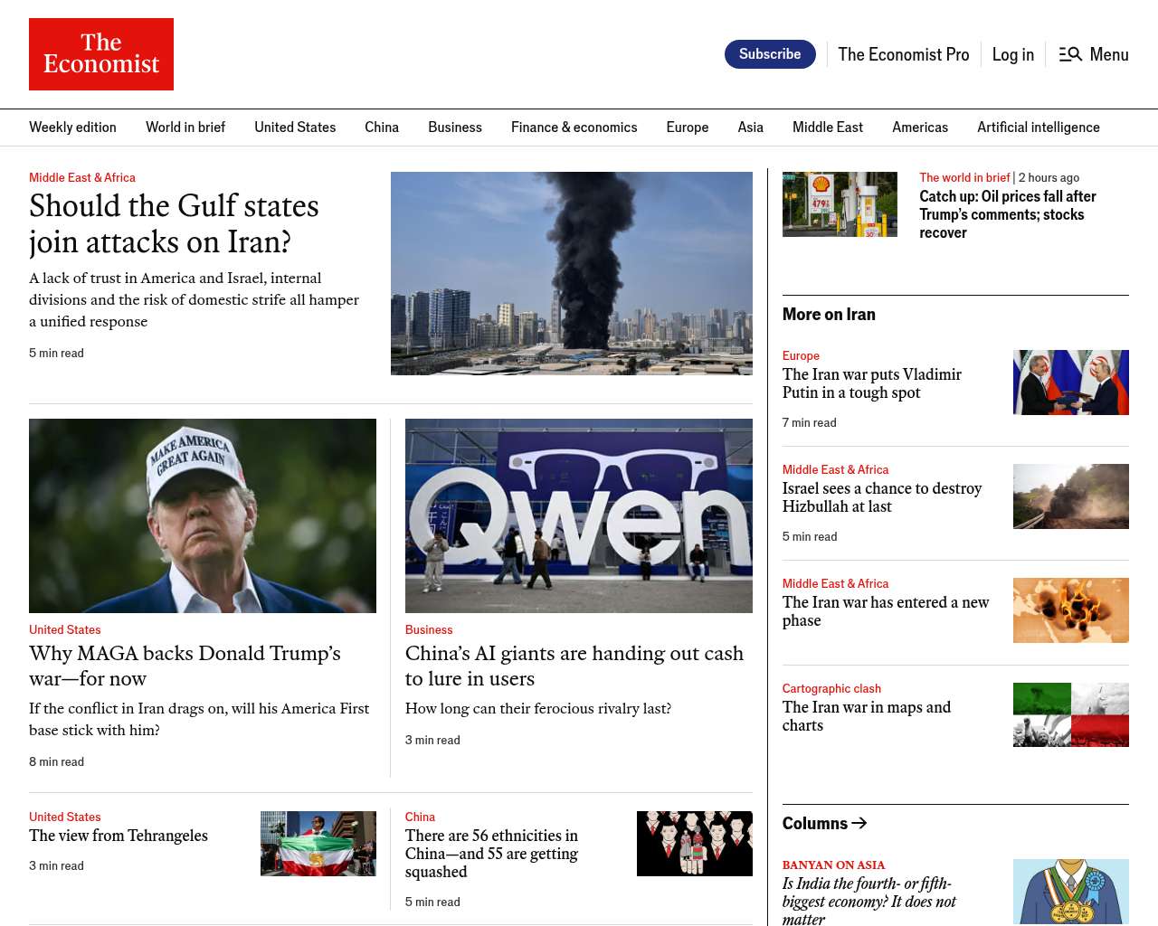Image resolution: width=1158 pixels, height=926 pixels.
Task: Open the World in brief tab
Action: (185, 128)
